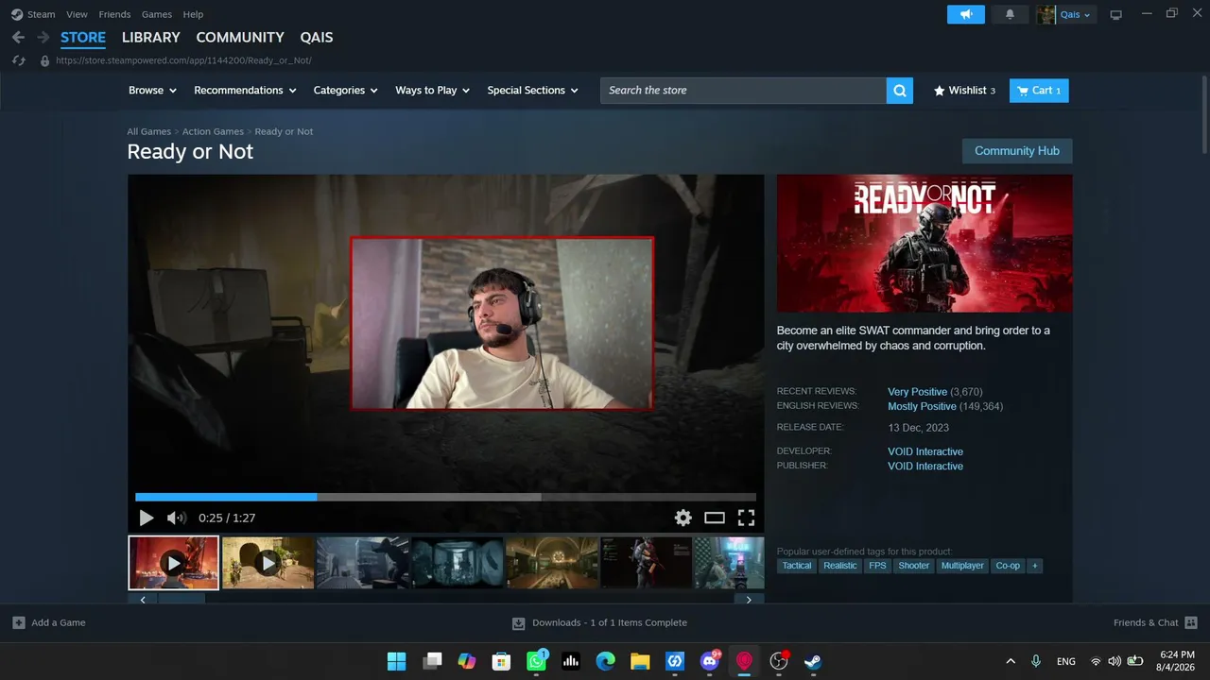Open the Friends menu

pos(114,14)
